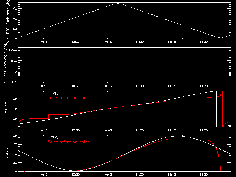Click Solar reflection point legend in Latitude plot

point(68,142)
